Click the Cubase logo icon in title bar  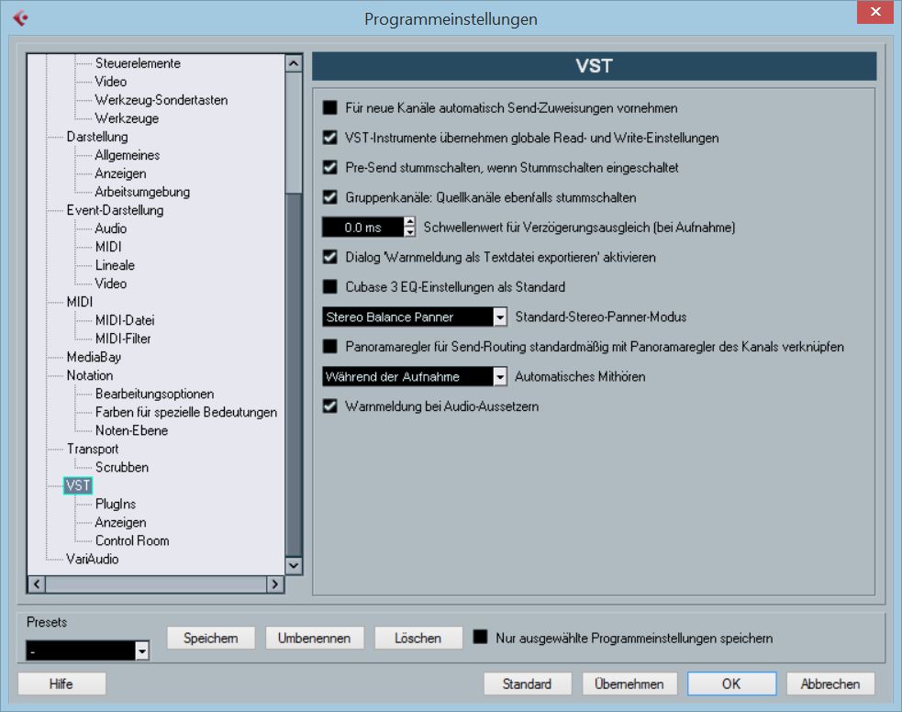(21, 18)
